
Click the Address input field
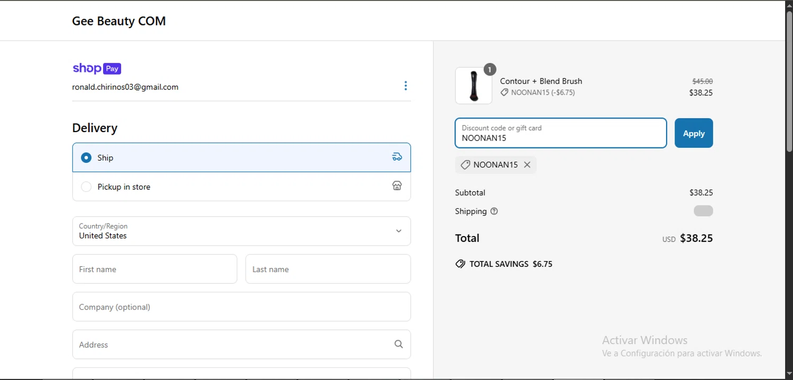pyautogui.click(x=242, y=345)
